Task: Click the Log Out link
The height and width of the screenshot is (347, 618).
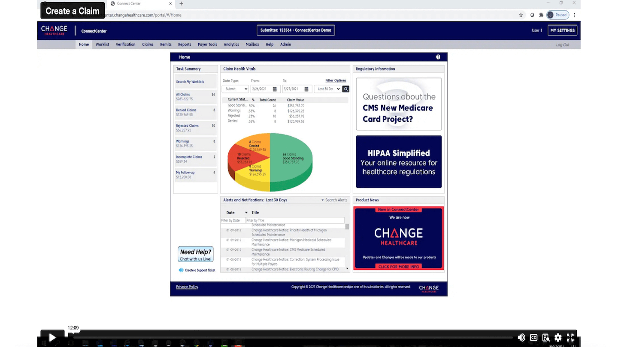Action: click(563, 45)
